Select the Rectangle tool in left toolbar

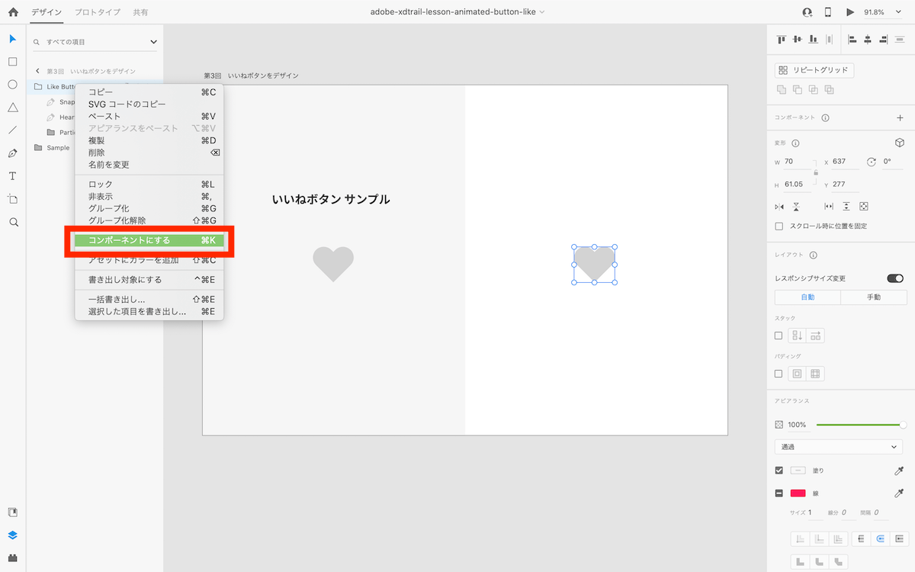point(12,62)
